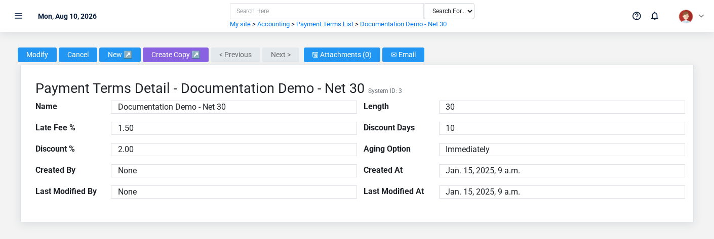Select the Created At date value
This screenshot has width=714, height=239.
point(562,171)
